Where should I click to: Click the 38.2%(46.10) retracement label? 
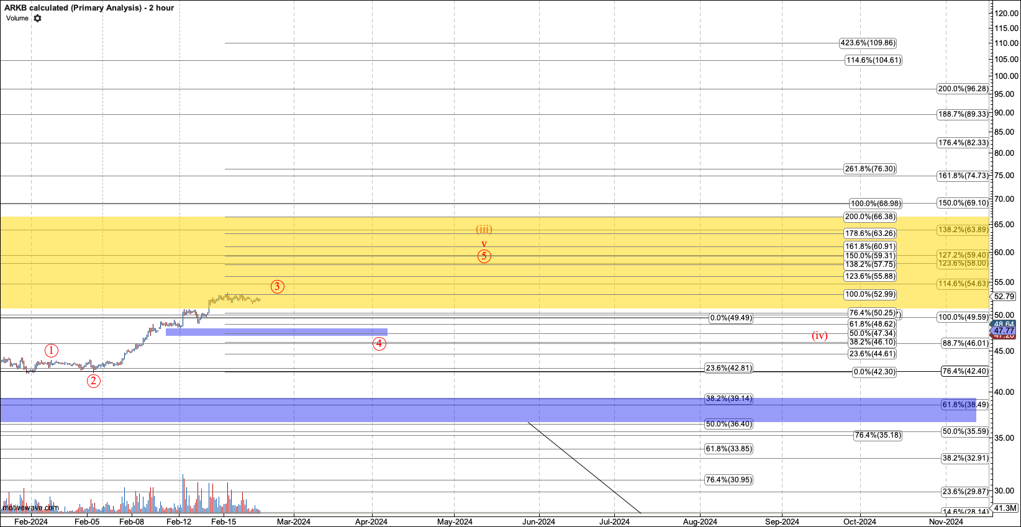tap(872, 343)
